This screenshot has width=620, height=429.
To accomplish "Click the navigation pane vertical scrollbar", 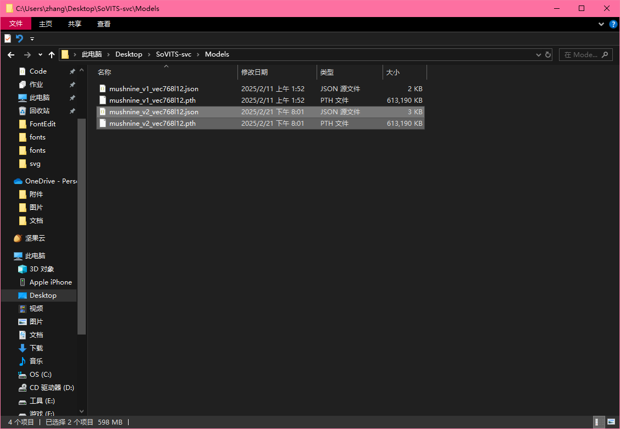I will click(82, 225).
